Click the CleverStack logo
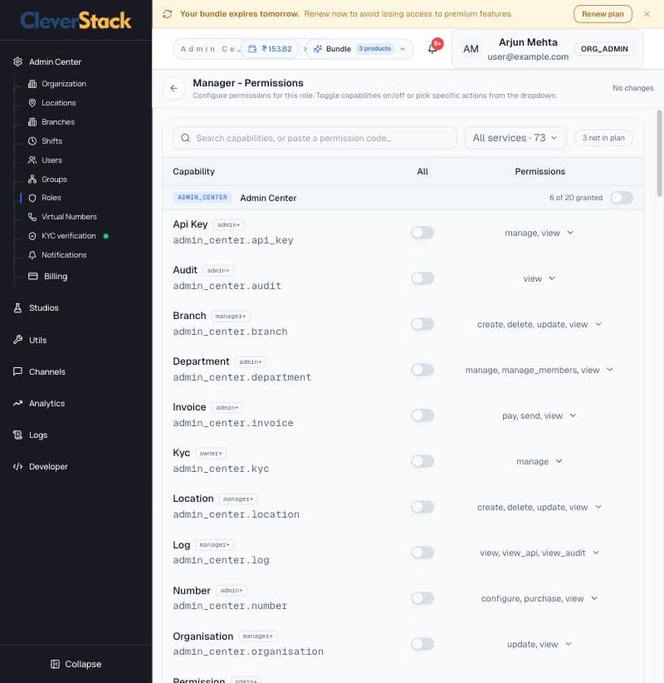Viewport: 664px width, 683px height. click(x=76, y=21)
